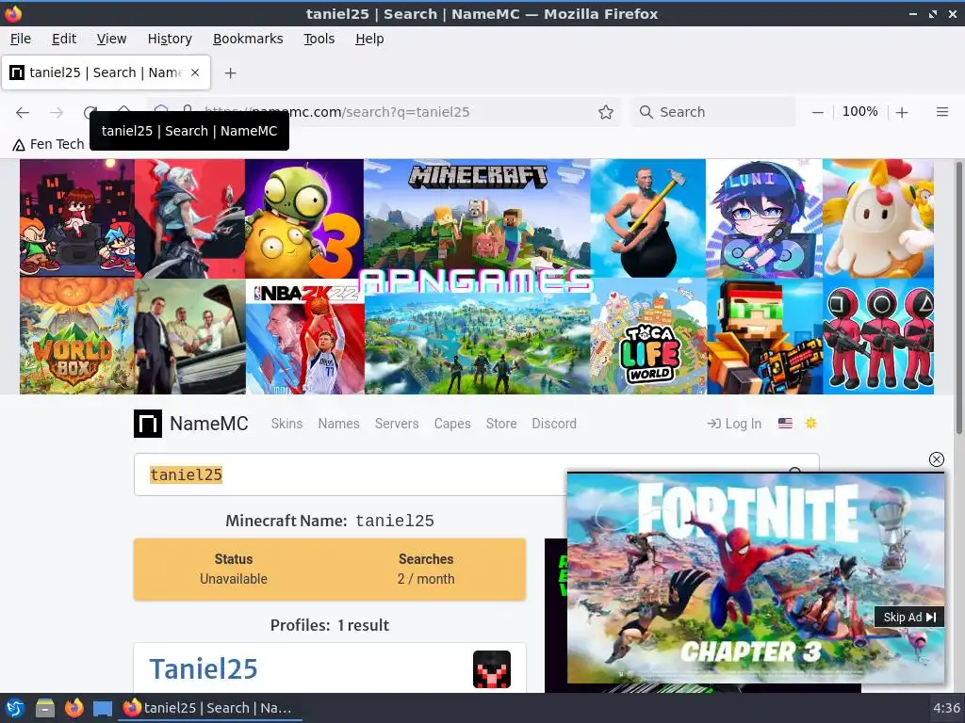This screenshot has height=723, width=965.
Task: Go to the Names page
Action: click(x=338, y=424)
